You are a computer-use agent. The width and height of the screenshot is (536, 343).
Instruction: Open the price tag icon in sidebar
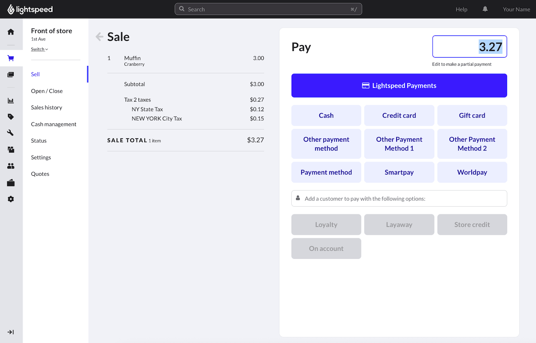click(11, 117)
